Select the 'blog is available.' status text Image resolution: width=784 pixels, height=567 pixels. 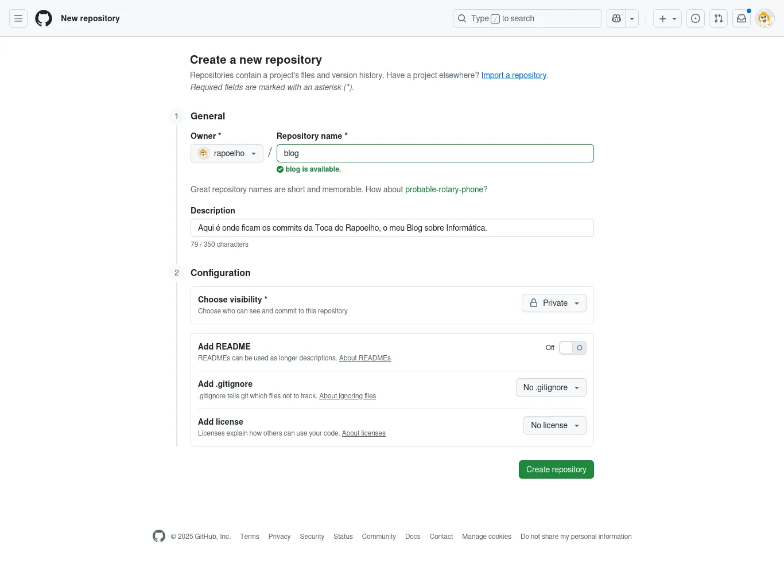click(313, 169)
